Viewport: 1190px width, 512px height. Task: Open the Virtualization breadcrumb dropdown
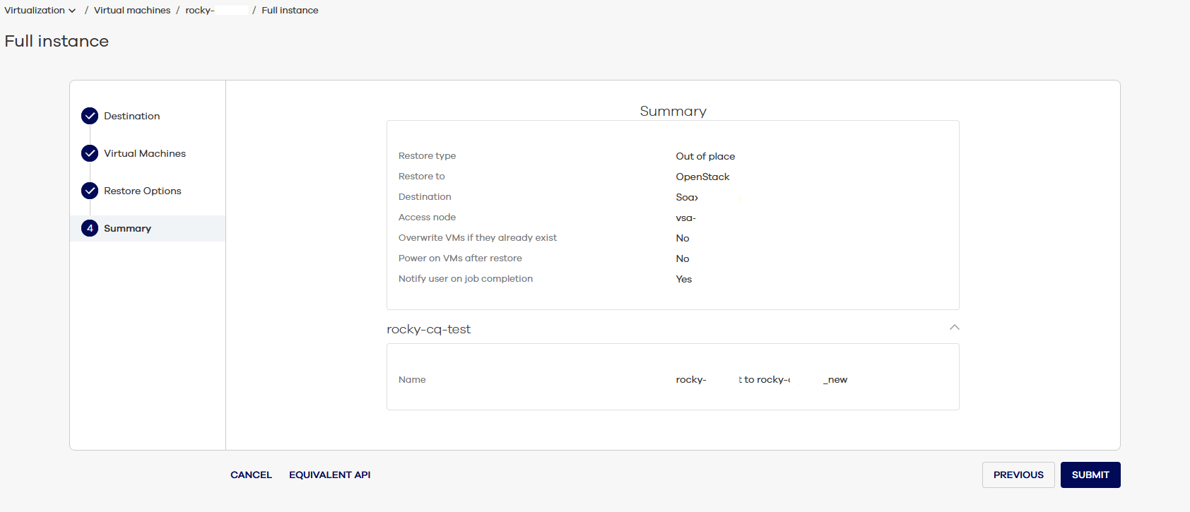[40, 11]
